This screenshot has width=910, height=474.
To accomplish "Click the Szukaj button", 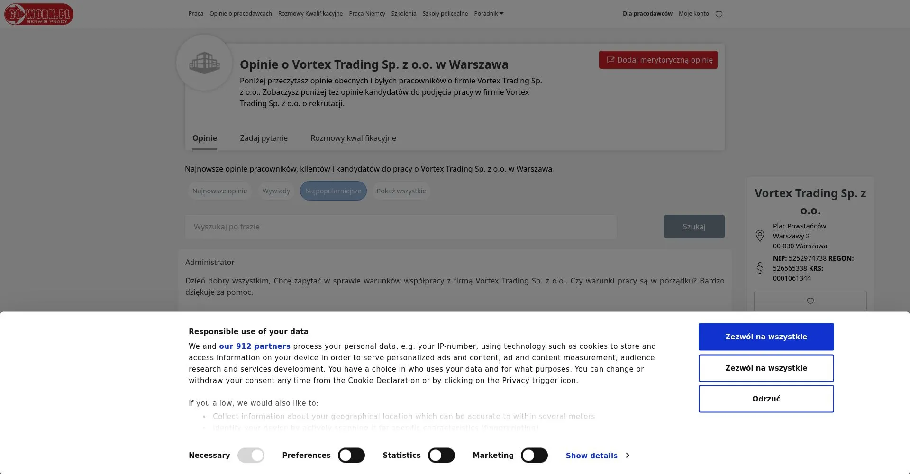I will point(694,227).
